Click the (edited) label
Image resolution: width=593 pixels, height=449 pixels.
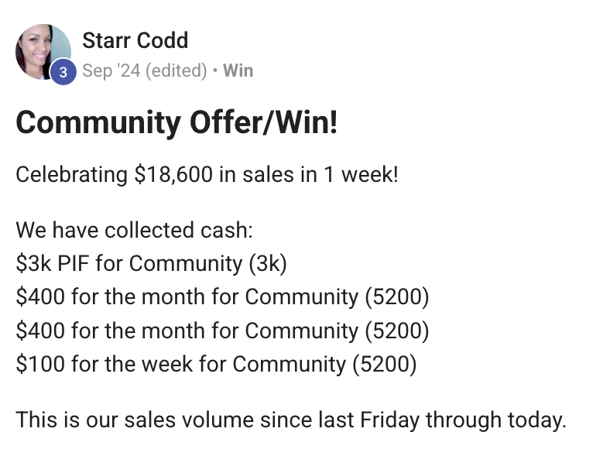point(176,71)
